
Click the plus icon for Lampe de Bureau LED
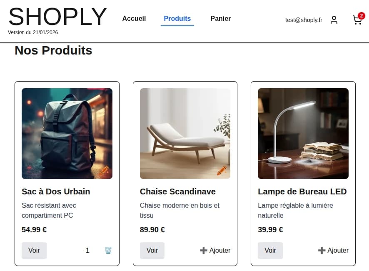322,250
